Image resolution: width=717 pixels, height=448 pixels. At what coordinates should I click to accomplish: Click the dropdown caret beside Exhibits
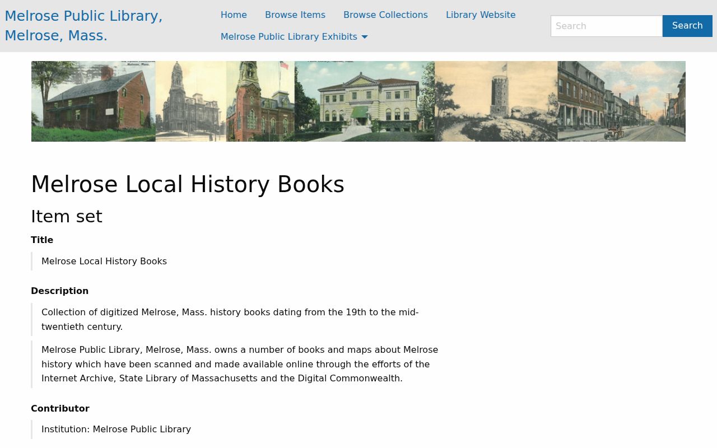(365, 38)
